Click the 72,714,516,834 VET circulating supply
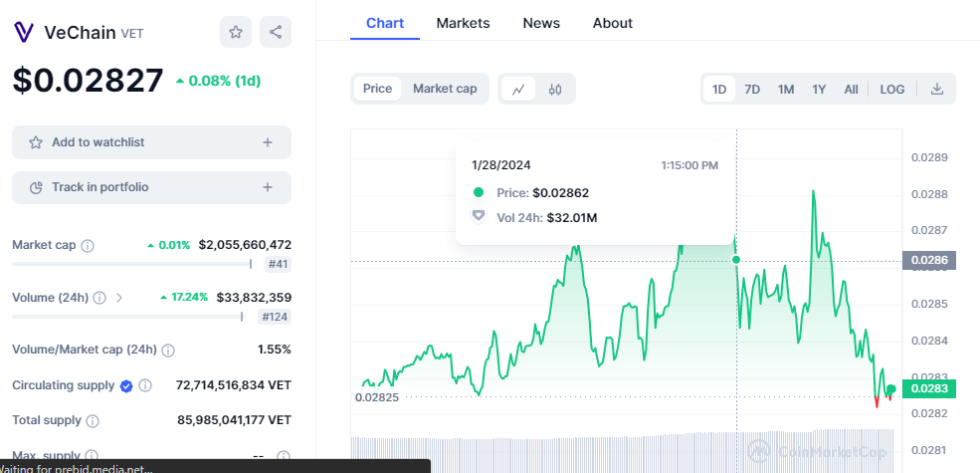980x473 pixels. tap(234, 384)
